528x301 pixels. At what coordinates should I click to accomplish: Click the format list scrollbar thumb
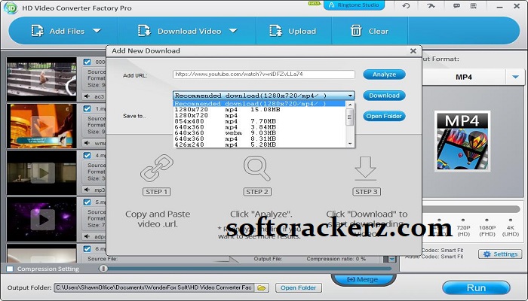click(x=350, y=117)
